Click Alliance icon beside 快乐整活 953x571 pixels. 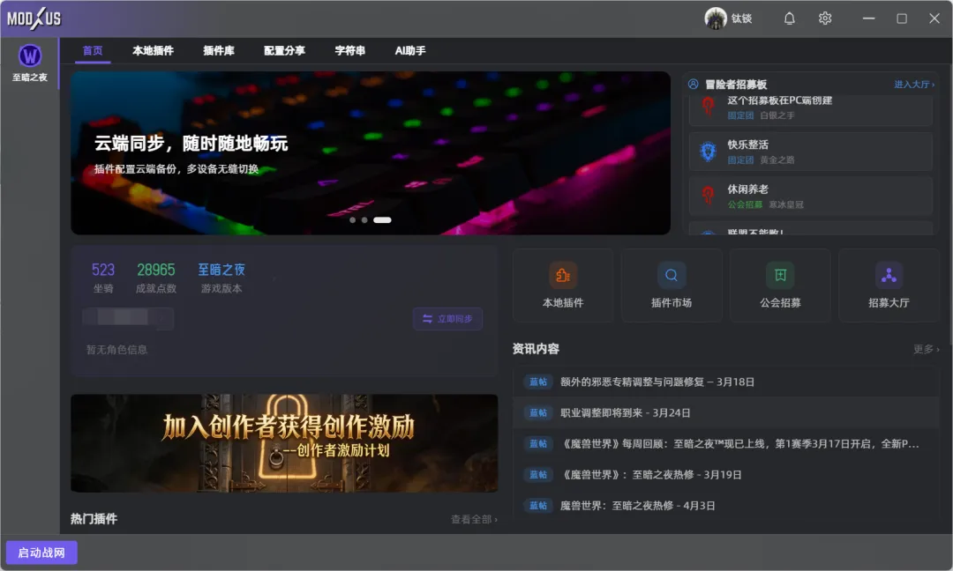[708, 151]
